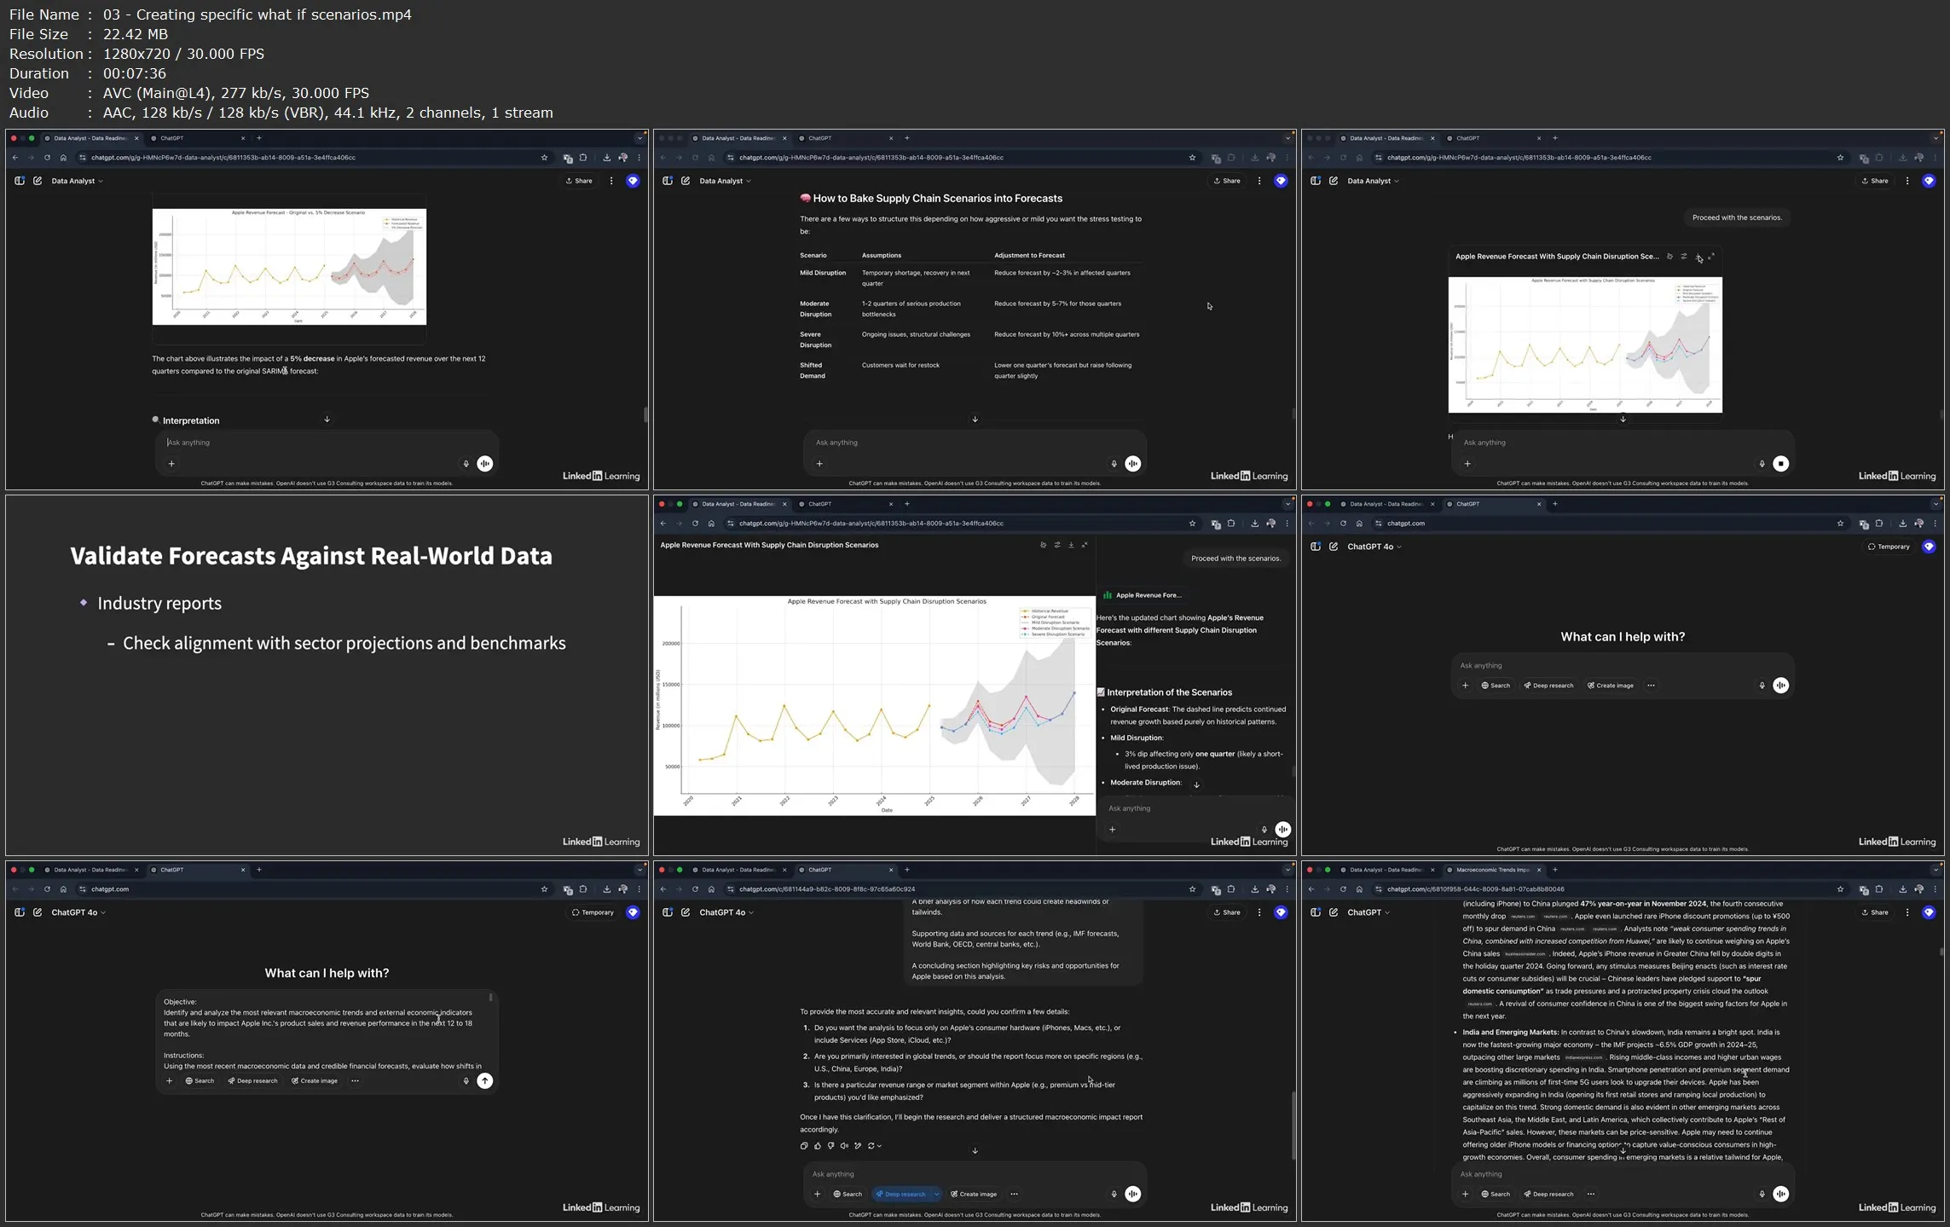Click the 'Industry reports' bullet on the slide

pos(159,604)
